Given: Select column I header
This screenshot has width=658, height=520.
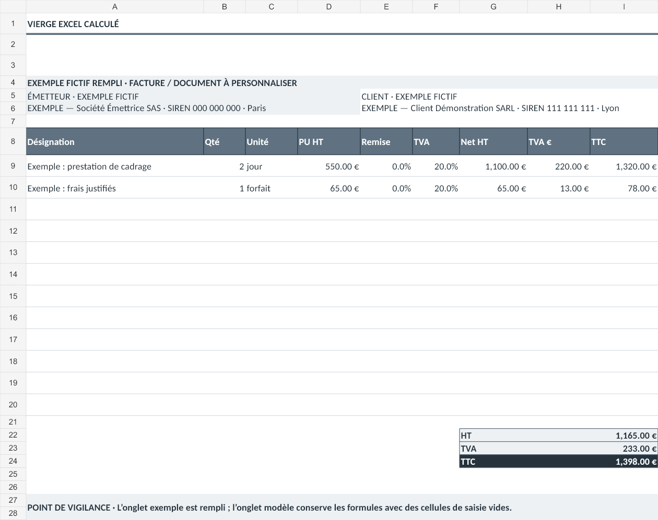Looking at the screenshot, I should [x=624, y=7].
